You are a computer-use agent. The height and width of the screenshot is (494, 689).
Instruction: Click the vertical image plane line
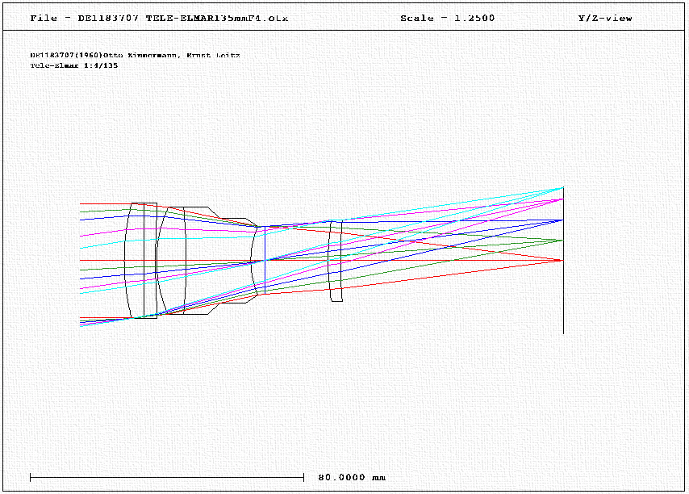pos(563,261)
